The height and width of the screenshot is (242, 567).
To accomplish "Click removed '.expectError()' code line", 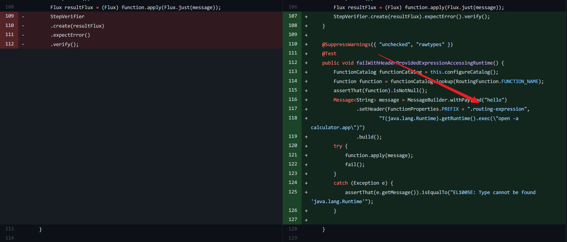I will coord(70,35).
